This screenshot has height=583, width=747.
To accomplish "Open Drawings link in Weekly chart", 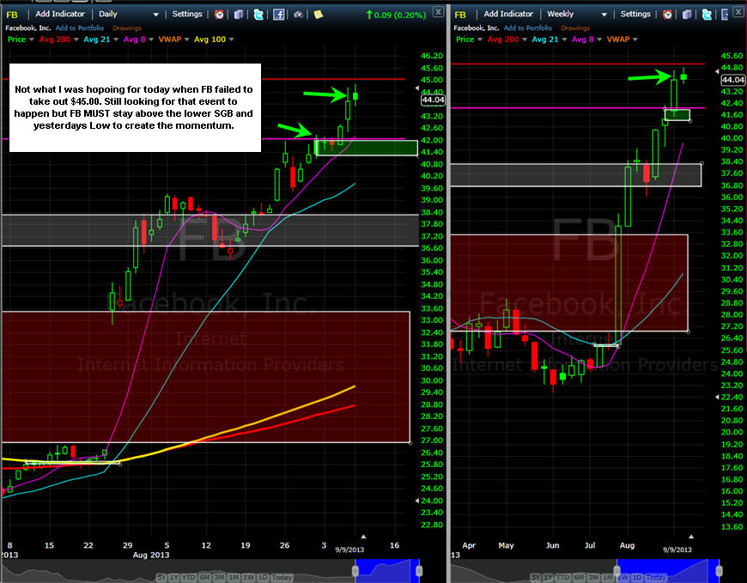I will (575, 27).
